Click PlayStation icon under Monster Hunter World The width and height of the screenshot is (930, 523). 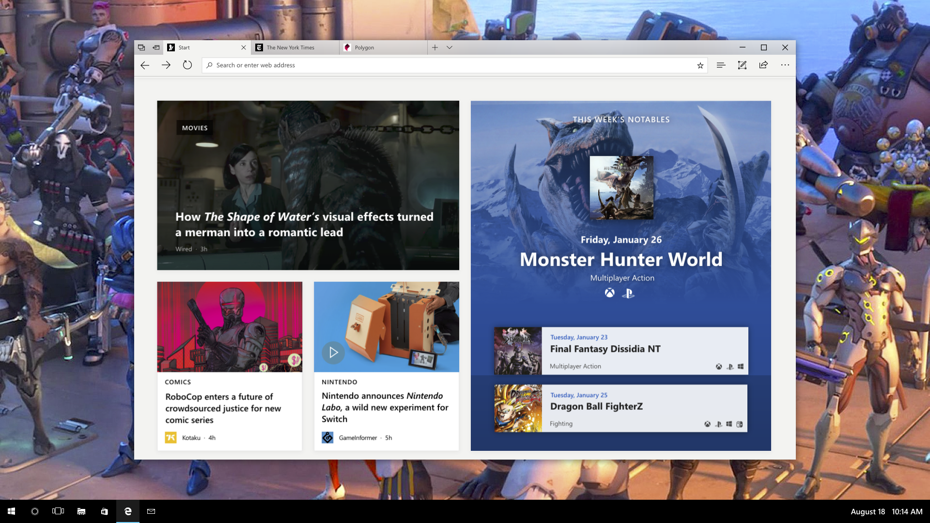click(628, 293)
